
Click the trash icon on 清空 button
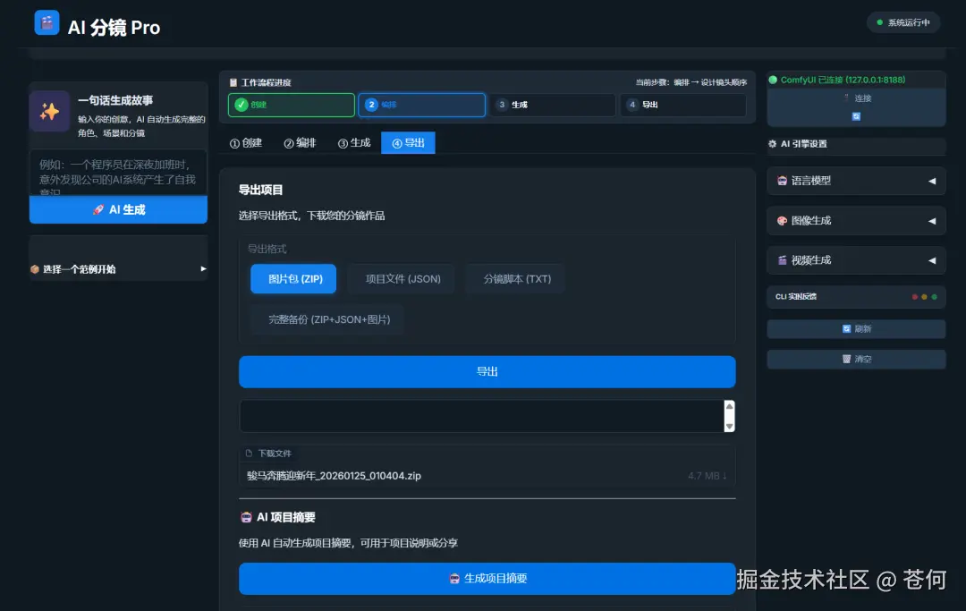click(x=847, y=359)
